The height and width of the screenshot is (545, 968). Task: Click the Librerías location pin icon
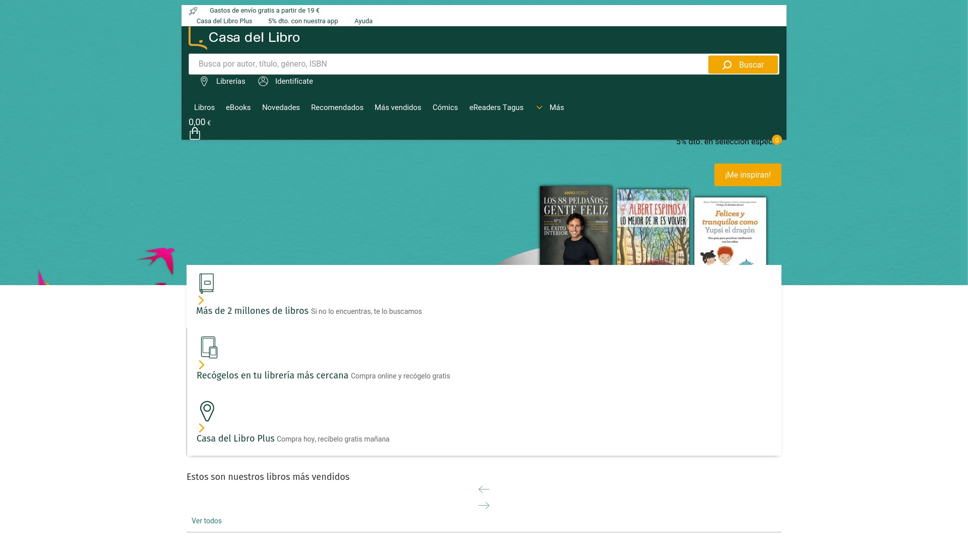(x=204, y=81)
